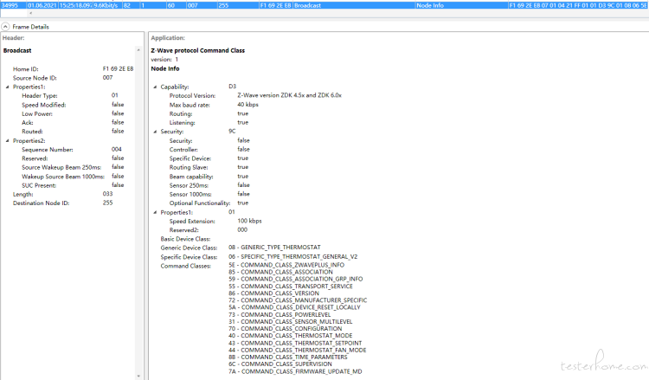Select the Generic Device Class row
The height and width of the screenshot is (380, 649).
[241, 248]
